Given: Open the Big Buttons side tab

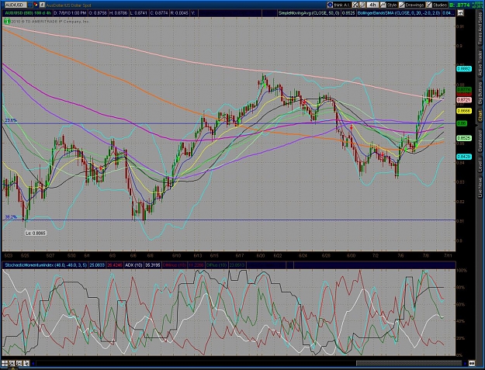Looking at the screenshot, I should [480, 95].
